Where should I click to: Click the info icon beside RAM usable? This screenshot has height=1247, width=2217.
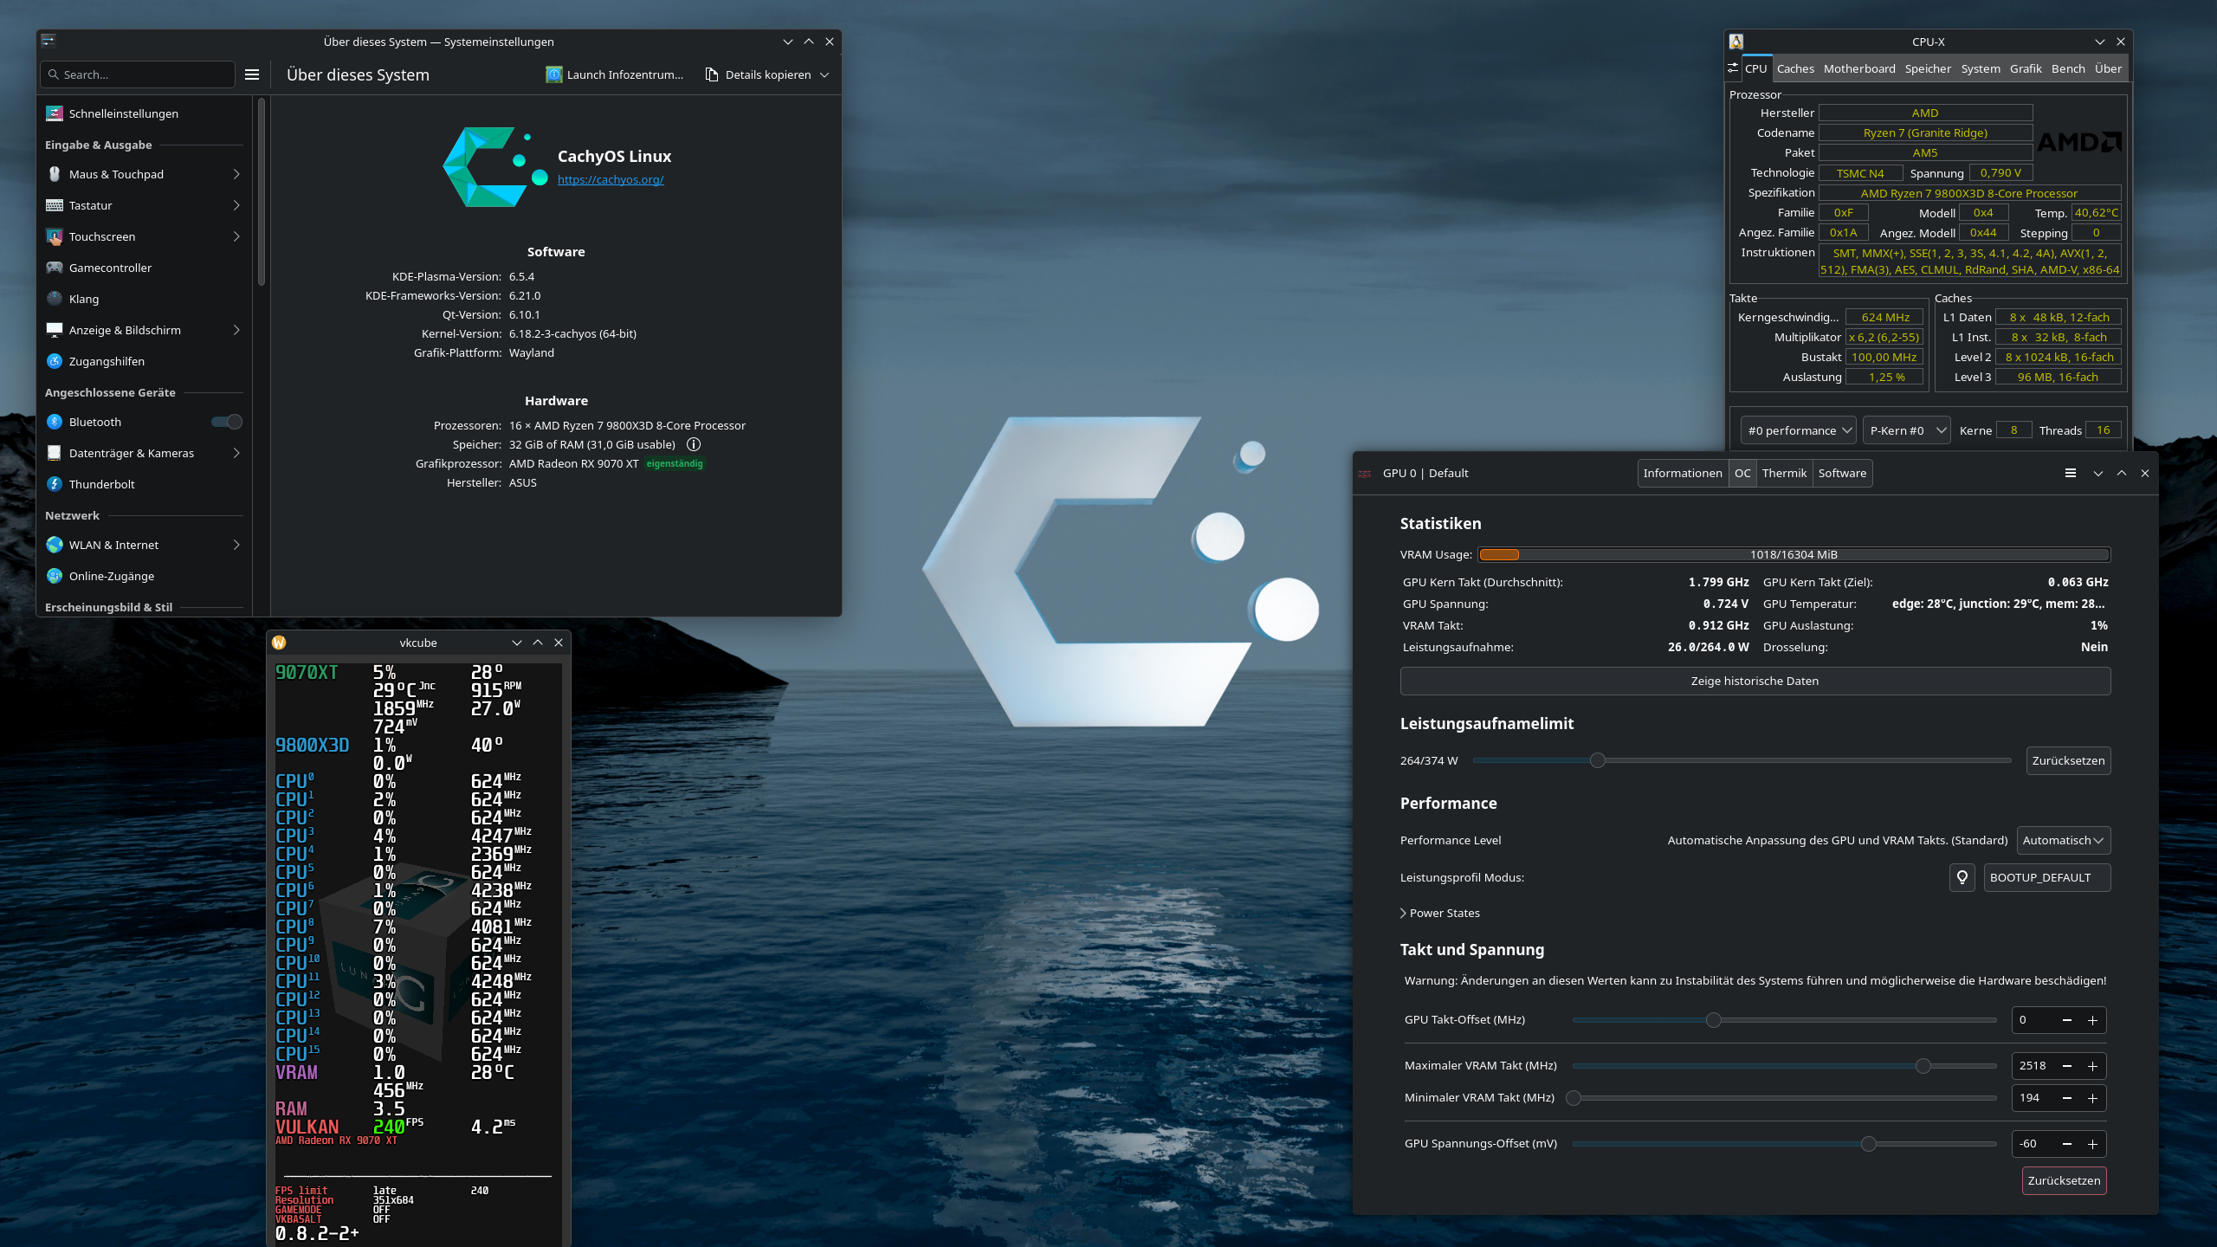[694, 444]
